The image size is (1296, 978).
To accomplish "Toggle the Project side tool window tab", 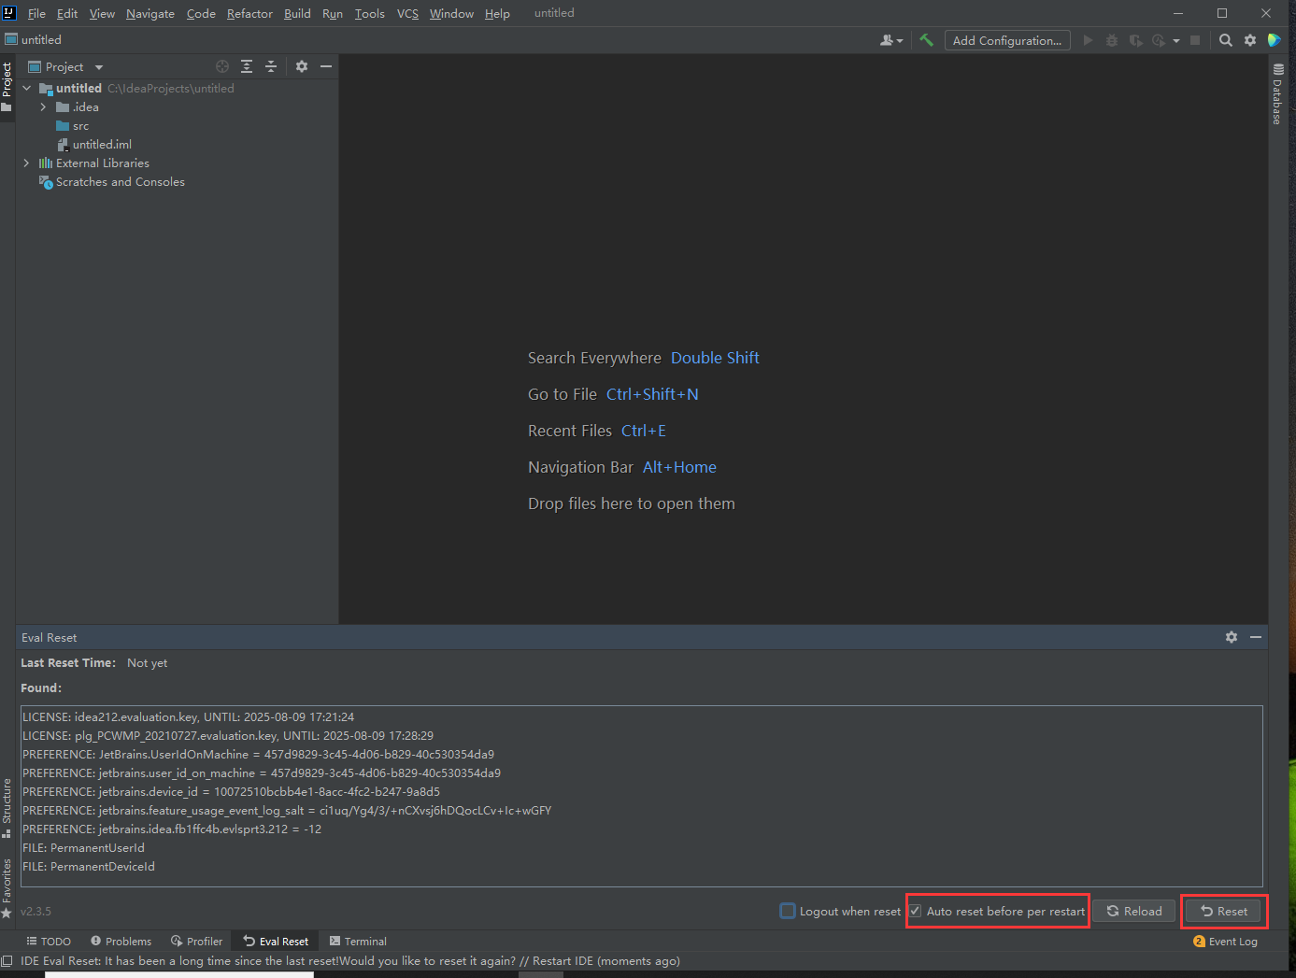I will (x=7, y=87).
